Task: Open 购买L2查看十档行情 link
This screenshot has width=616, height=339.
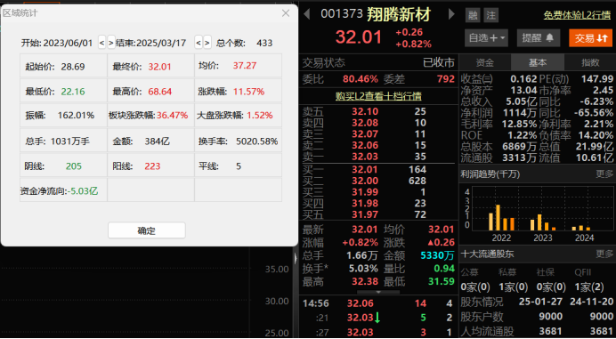Action: (378, 96)
